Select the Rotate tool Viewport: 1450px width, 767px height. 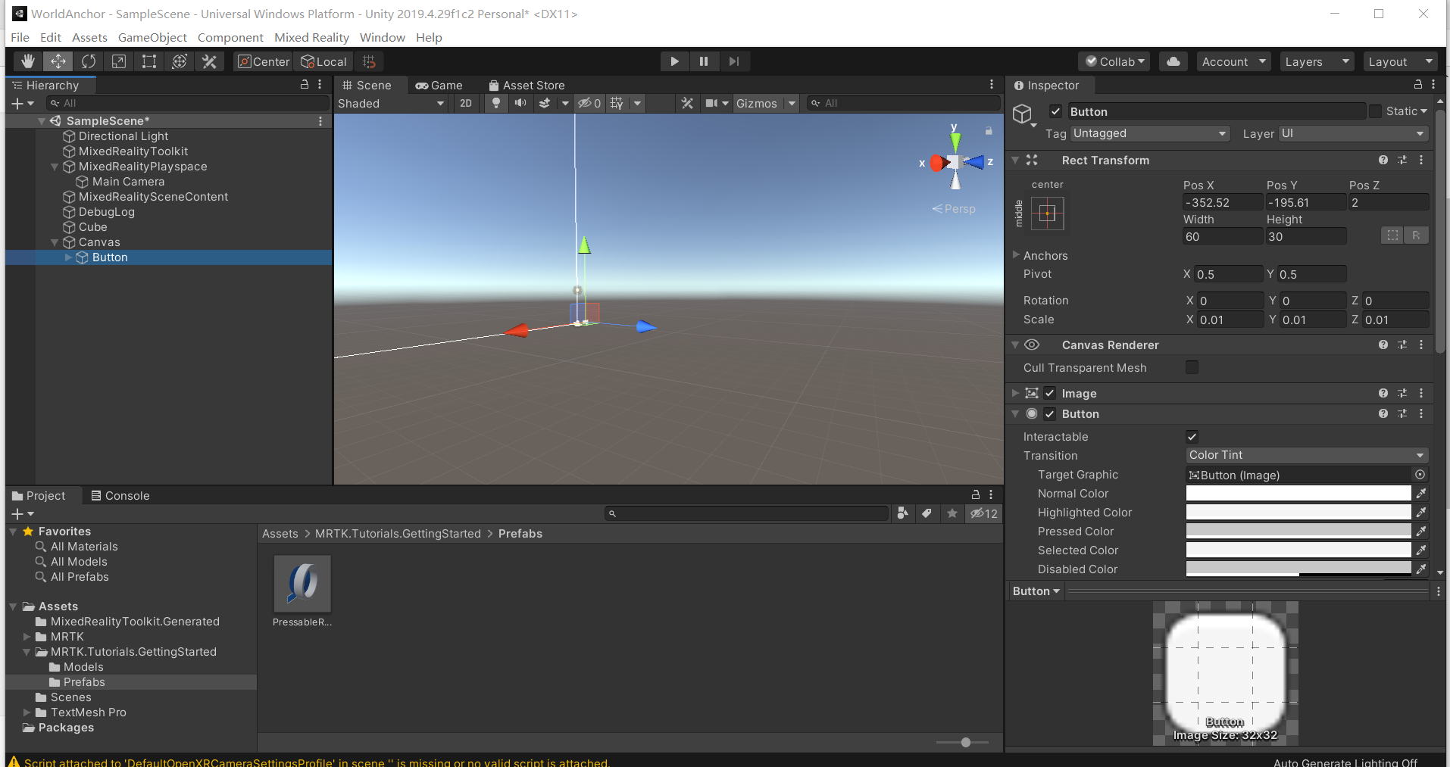point(89,61)
